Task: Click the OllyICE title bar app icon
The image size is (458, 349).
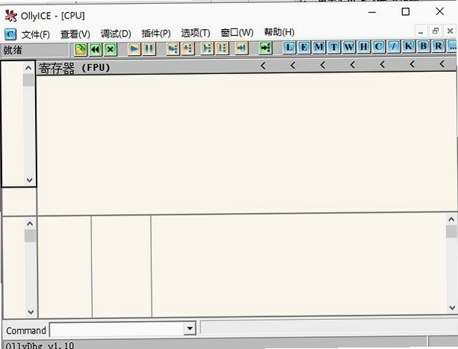Action: pyautogui.click(x=10, y=16)
